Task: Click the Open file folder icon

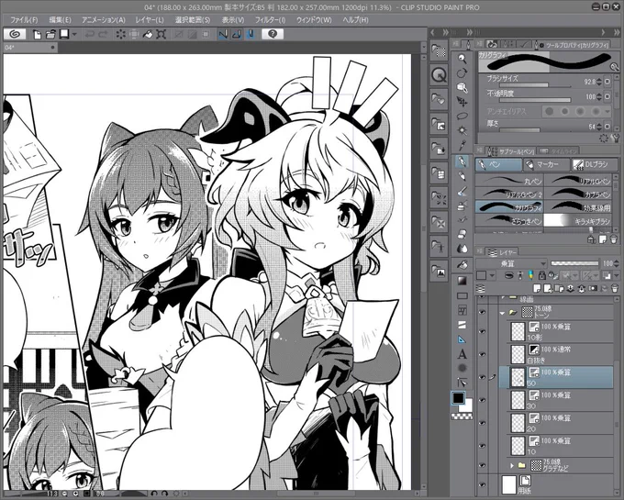Action: pos(50,35)
